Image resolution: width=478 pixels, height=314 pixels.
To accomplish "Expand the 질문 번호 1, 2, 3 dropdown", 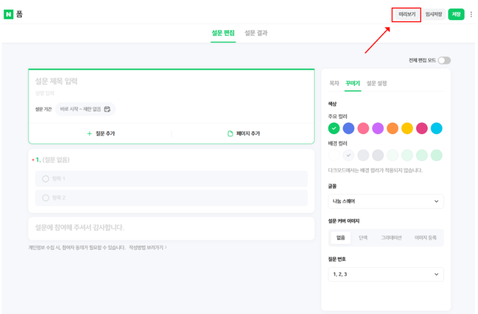I will (385, 274).
